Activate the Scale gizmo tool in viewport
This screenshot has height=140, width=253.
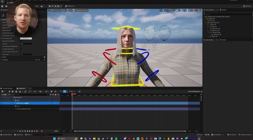(168, 10)
